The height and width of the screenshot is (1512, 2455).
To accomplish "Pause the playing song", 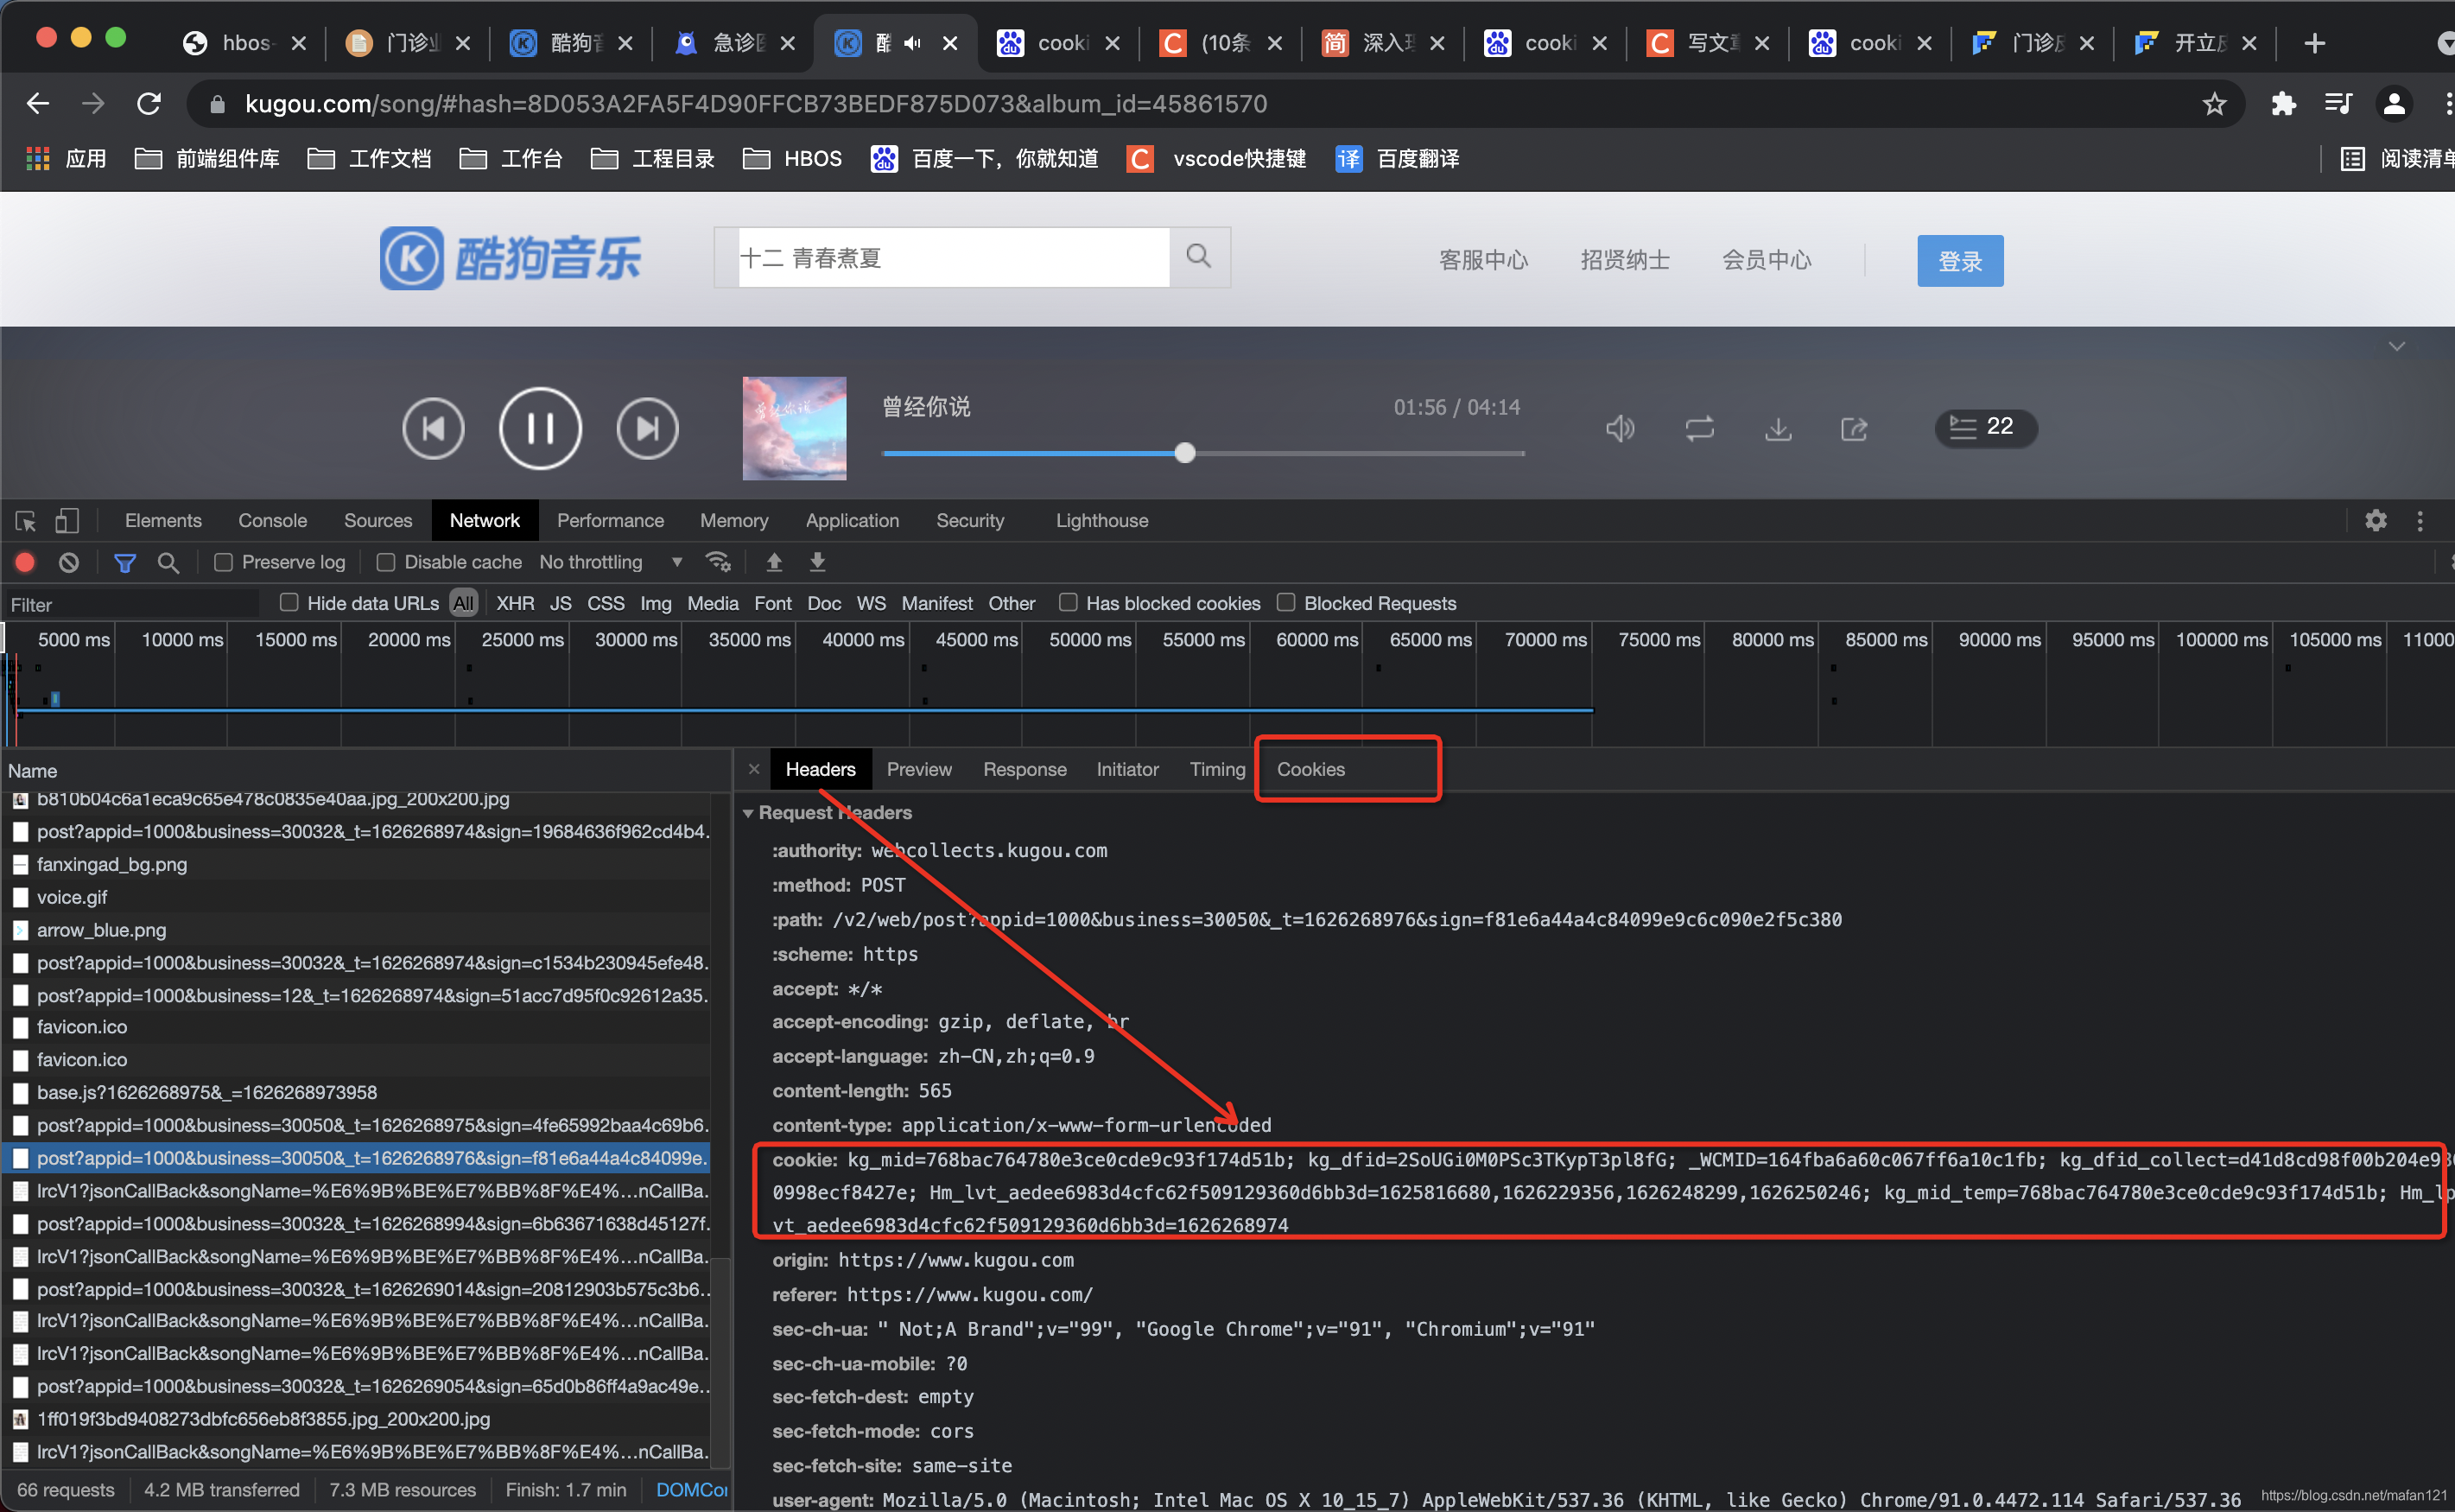I will pyautogui.click(x=540, y=428).
